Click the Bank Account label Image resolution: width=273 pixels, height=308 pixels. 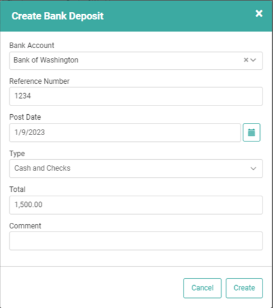[31, 45]
